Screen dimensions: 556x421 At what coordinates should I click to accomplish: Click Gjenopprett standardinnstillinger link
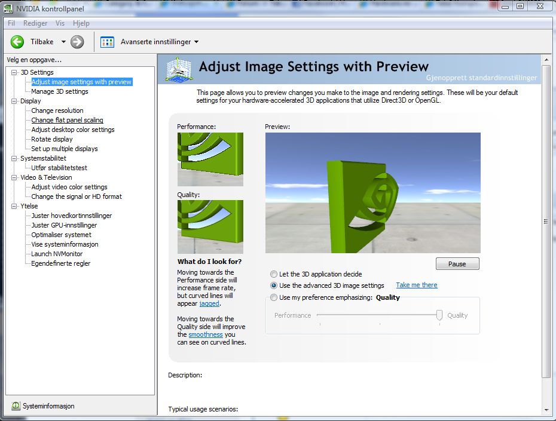[481, 78]
